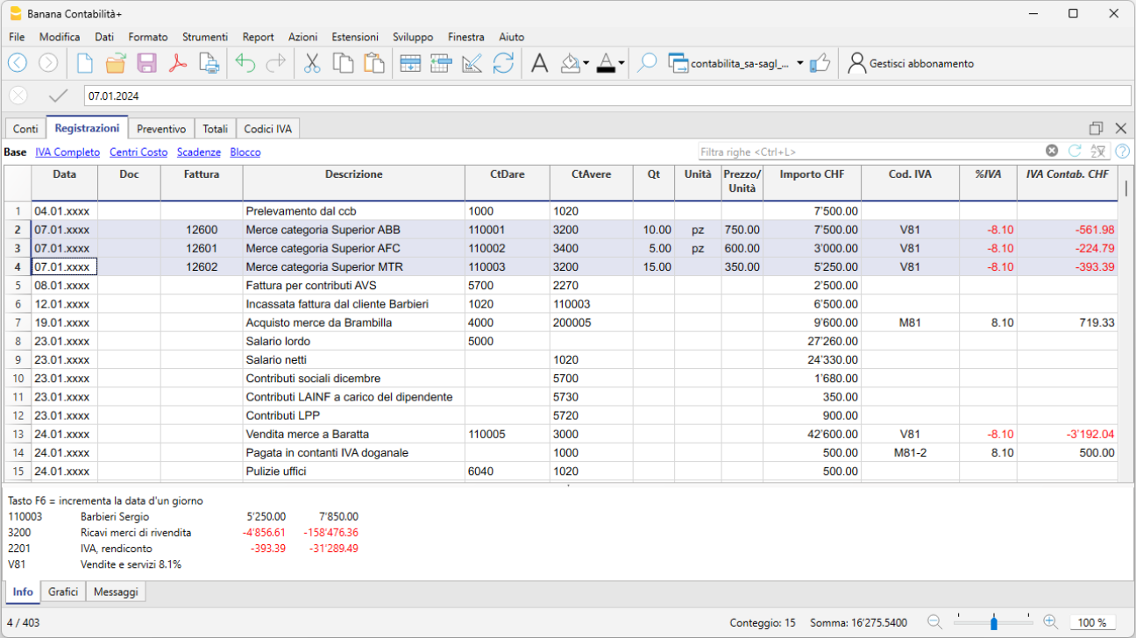Open the Messaggi panel tab
1136x638 pixels.
click(117, 592)
